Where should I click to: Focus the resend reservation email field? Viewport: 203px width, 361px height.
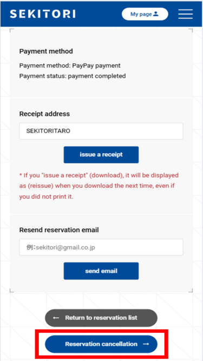(x=101, y=247)
